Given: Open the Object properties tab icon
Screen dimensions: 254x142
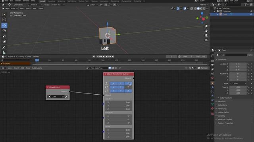Looking at the screenshot, I should (212, 83).
